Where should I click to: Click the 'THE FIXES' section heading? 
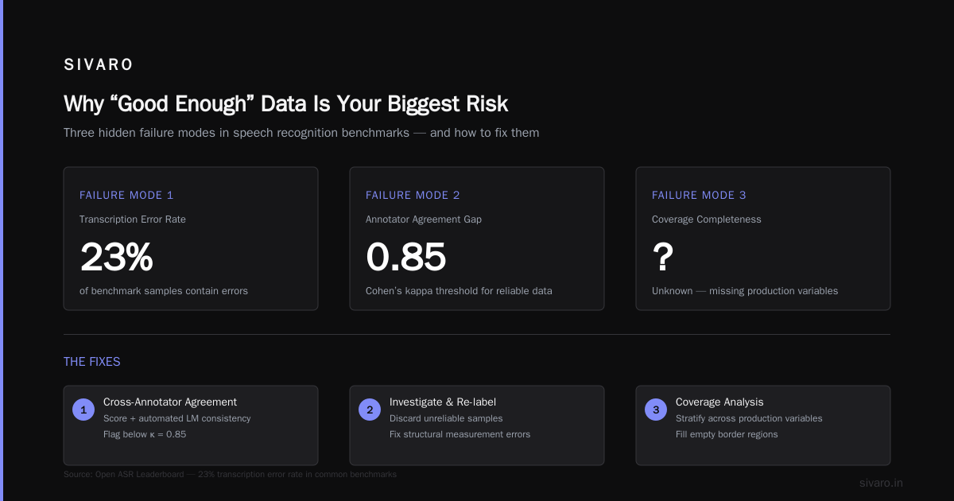point(92,362)
